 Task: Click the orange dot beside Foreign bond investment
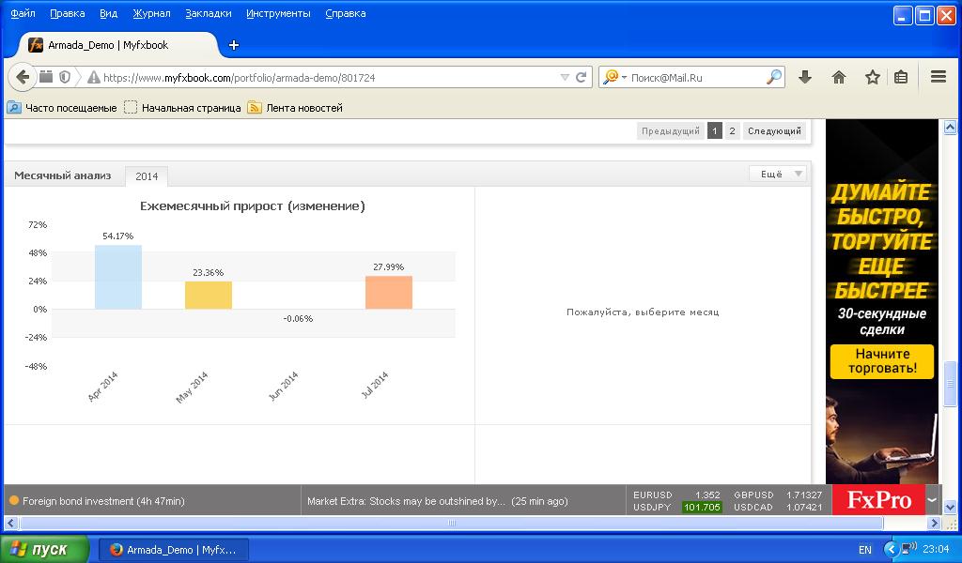[x=14, y=500]
